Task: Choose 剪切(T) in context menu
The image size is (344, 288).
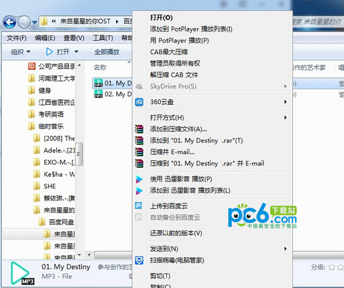Action: (160, 276)
